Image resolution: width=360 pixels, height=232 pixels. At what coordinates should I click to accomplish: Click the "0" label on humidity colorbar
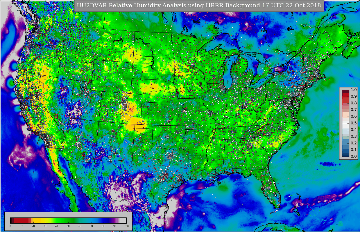pyautogui.click(x=10, y=226)
